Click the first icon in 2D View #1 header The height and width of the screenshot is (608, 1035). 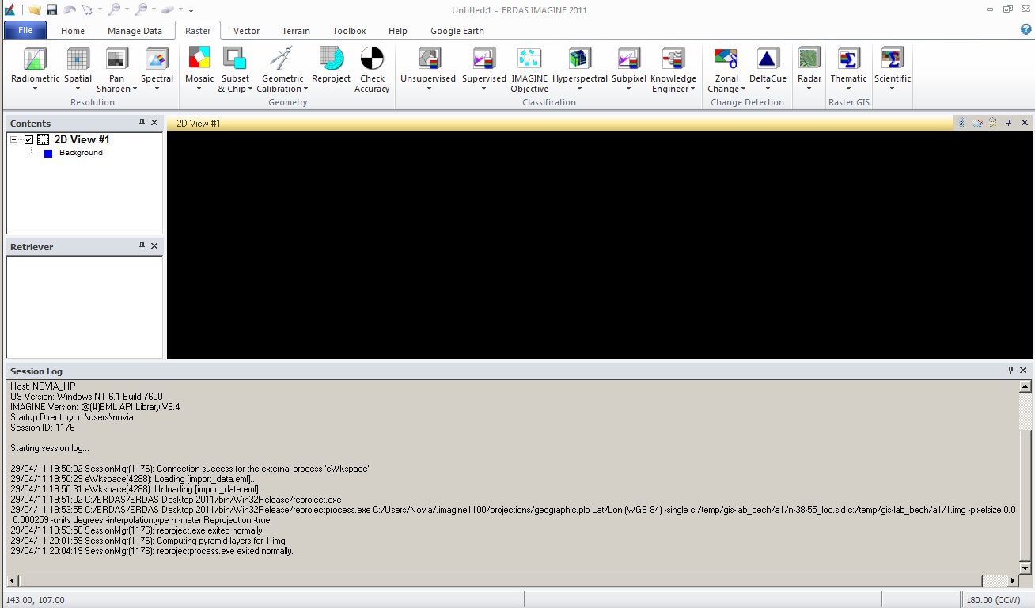[x=962, y=123]
